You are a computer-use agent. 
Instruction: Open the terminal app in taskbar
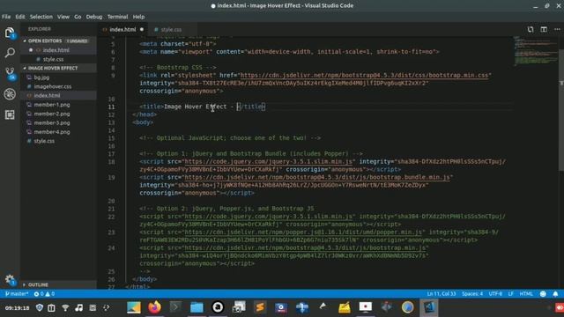tap(175, 307)
